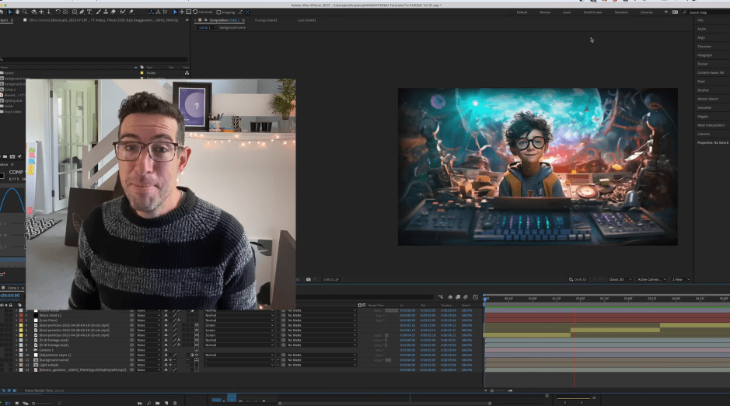Select the Puppet Pin tool

[x=133, y=12]
